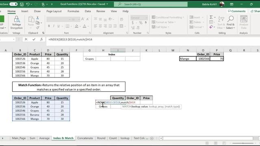
Task: Confirm formula with the checkmark Enter icon
Action: (x=34, y=39)
